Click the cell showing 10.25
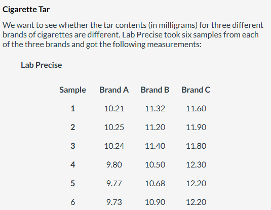Viewport: 271px width, 210px height. tap(114, 128)
